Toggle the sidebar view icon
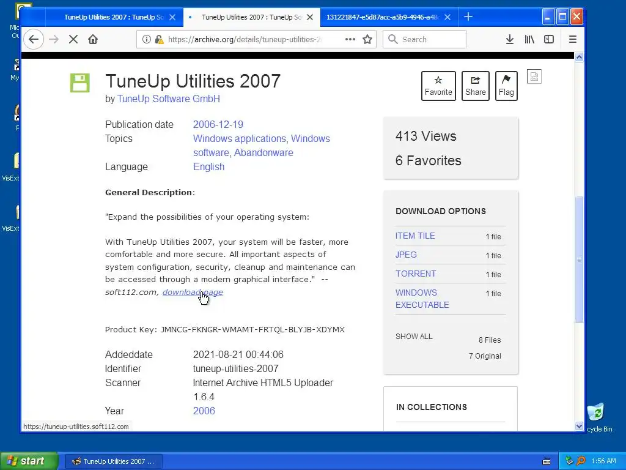The width and height of the screenshot is (626, 470). click(549, 39)
